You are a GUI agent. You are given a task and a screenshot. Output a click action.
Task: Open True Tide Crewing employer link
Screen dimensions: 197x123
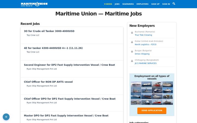pyautogui.click(x=143, y=35)
